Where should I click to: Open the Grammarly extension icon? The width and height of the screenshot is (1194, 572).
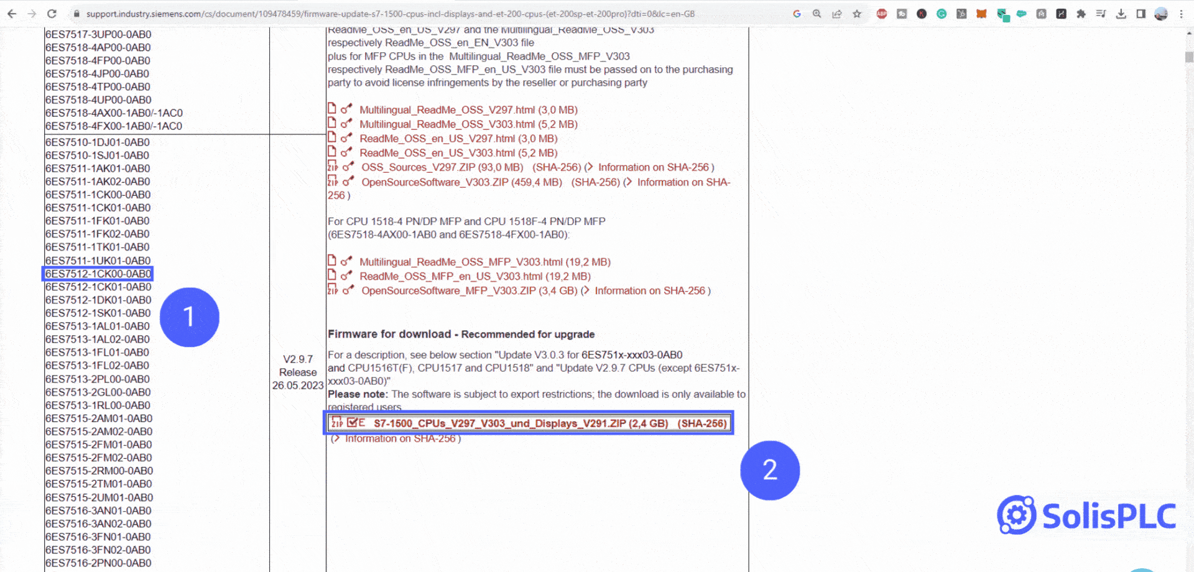[942, 14]
